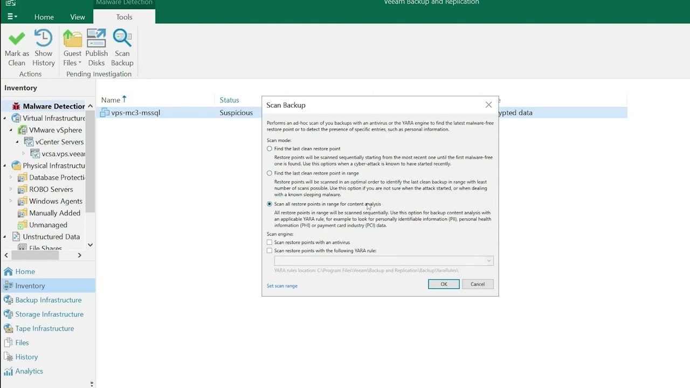Collapse Unstructured Data node
Viewport: 690px width, 388px height.
tap(5, 237)
